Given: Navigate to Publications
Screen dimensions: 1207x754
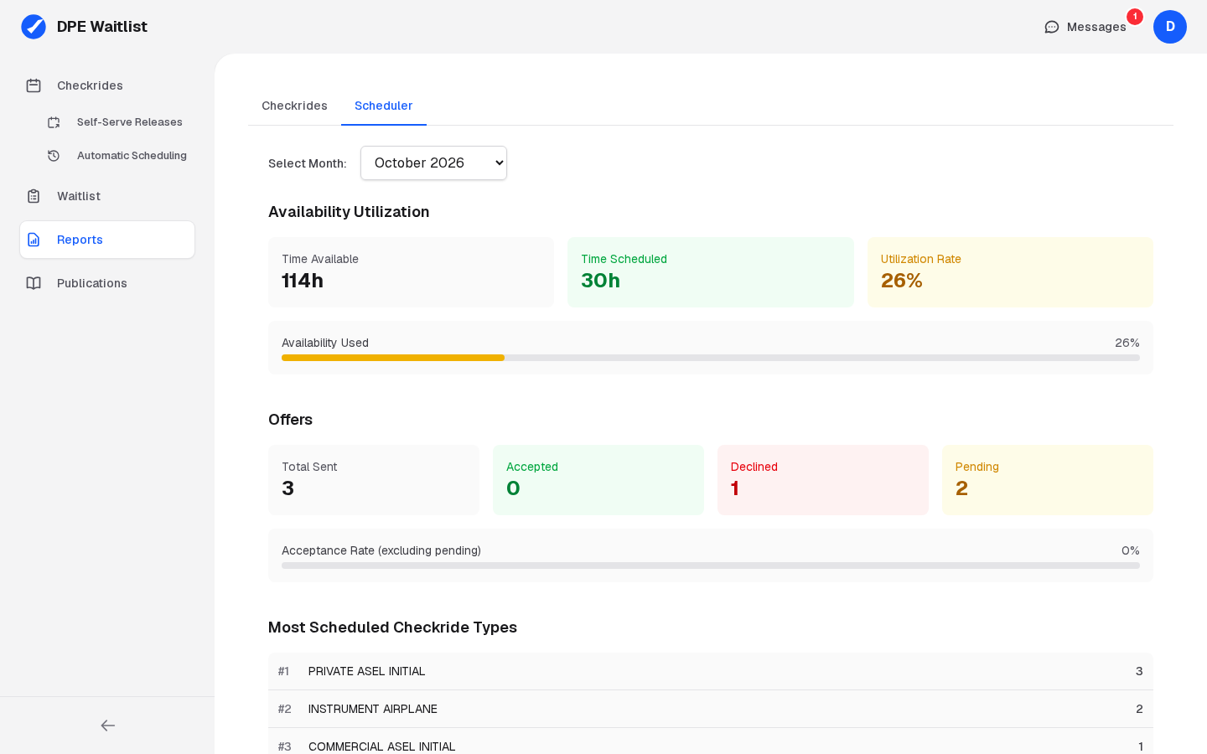Looking at the screenshot, I should pos(107,283).
